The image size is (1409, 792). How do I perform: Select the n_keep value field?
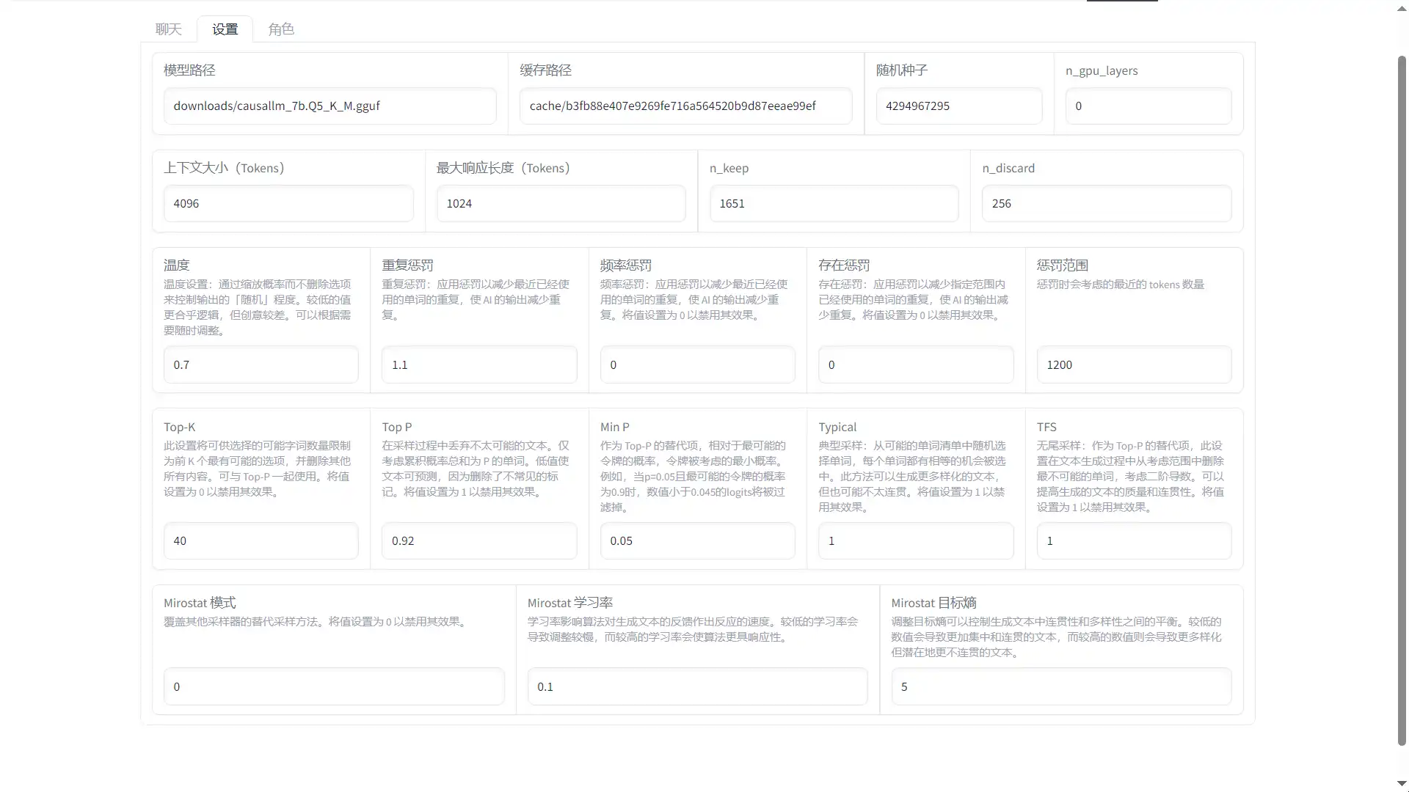point(834,204)
